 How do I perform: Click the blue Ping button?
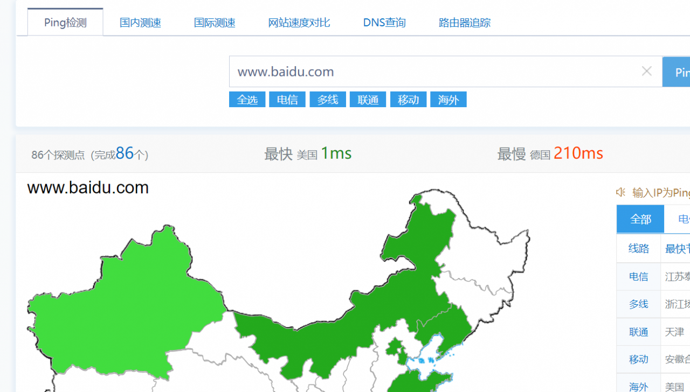pyautogui.click(x=680, y=71)
